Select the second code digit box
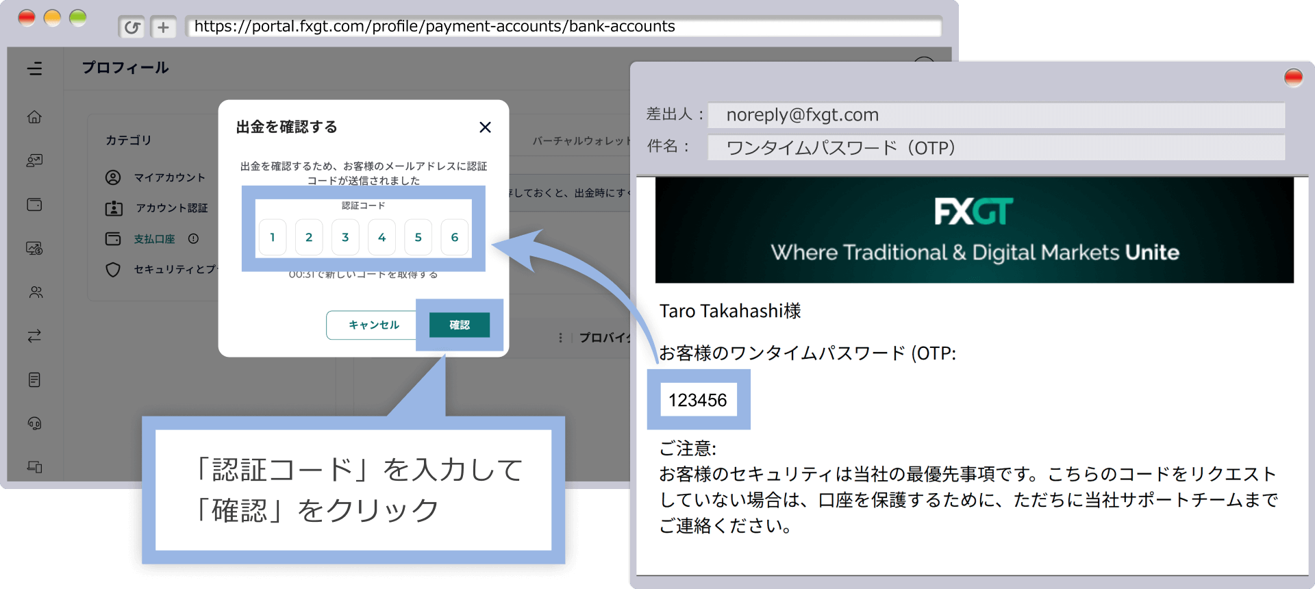Viewport: 1315px width, 589px height. (309, 237)
